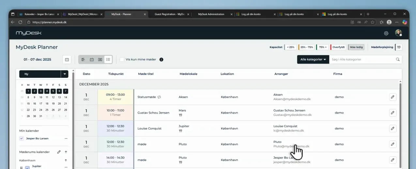Click recurring icon next to Statusmøde
Viewport: 416px width, 169px height.
coord(159,97)
